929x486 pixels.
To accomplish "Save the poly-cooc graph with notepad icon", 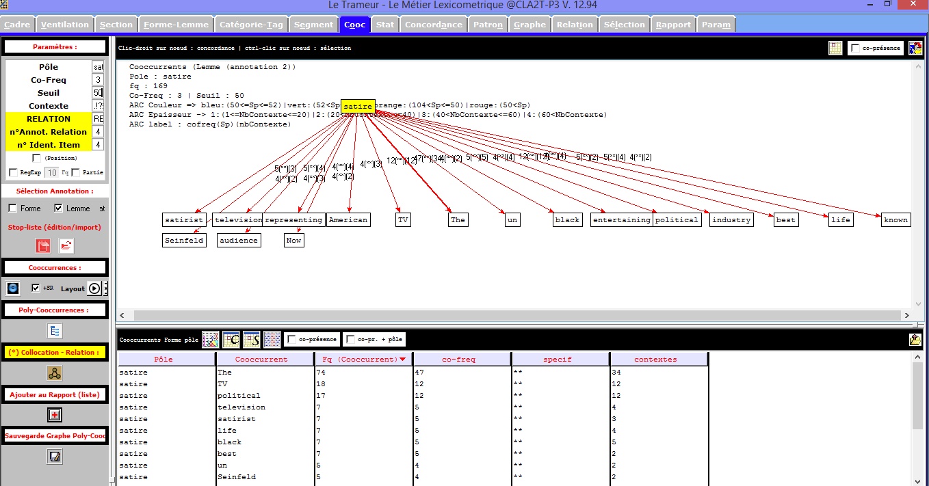I will (x=55, y=457).
